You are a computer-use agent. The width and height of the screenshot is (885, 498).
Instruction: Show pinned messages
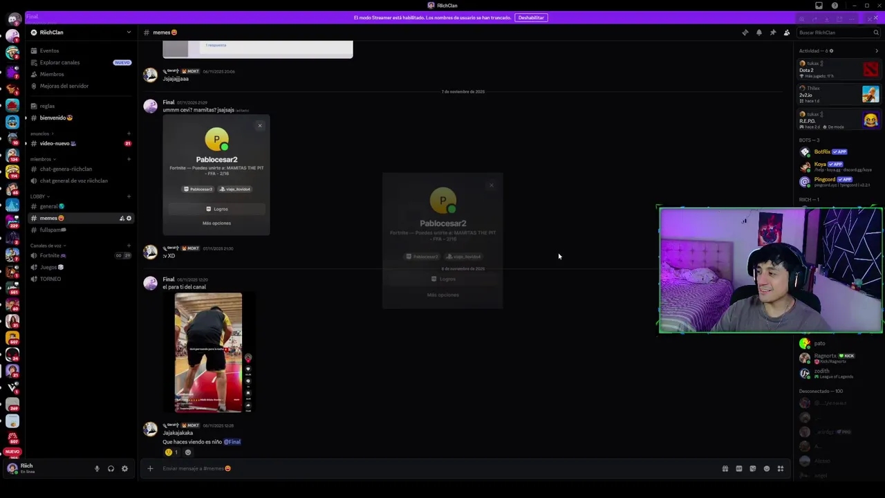tap(772, 33)
